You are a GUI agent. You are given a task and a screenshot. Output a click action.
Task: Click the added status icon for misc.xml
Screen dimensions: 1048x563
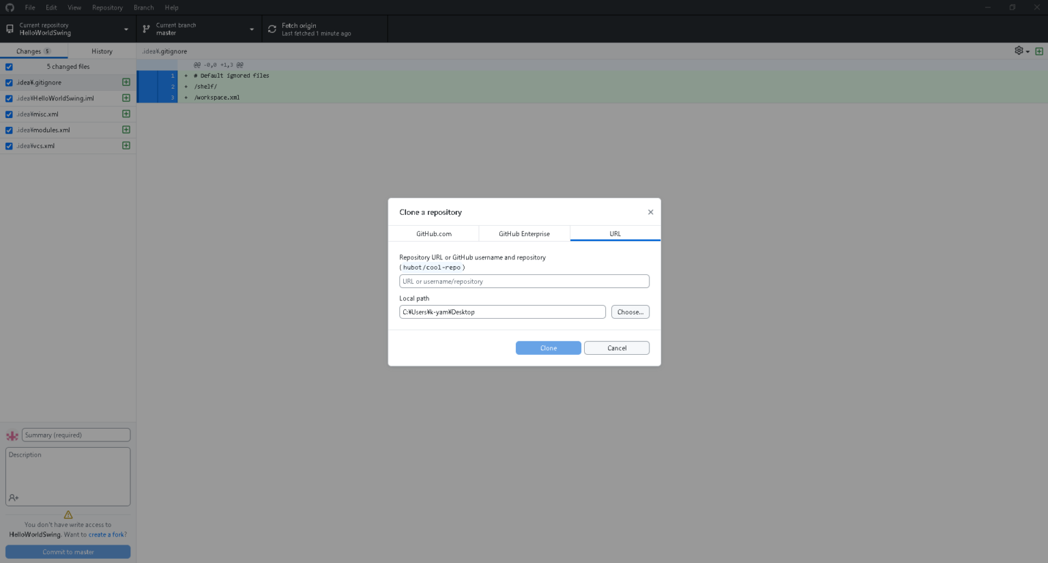pyautogui.click(x=126, y=114)
